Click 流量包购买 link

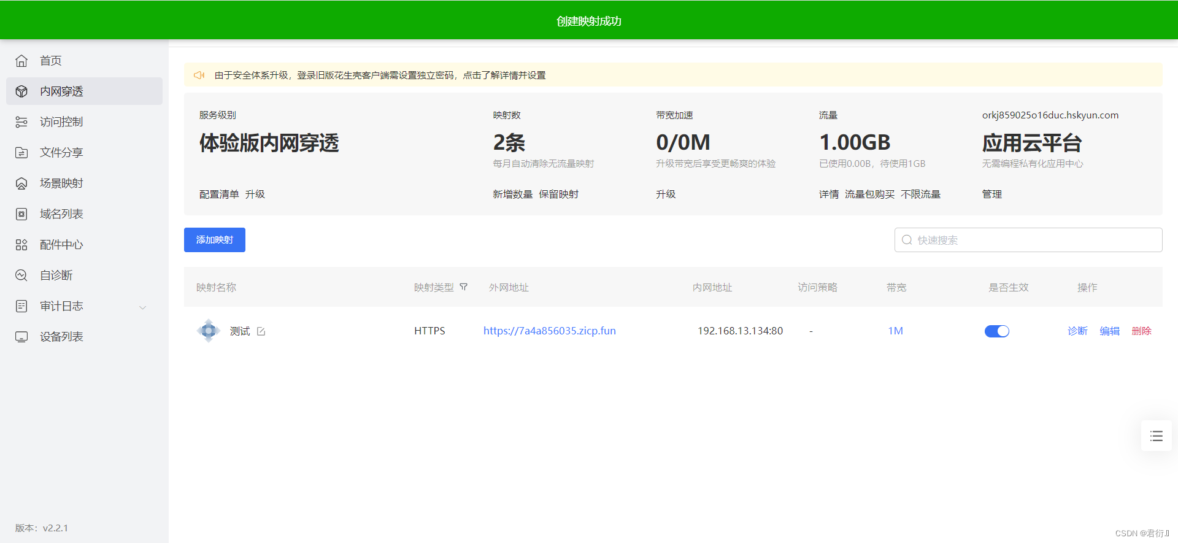point(870,194)
